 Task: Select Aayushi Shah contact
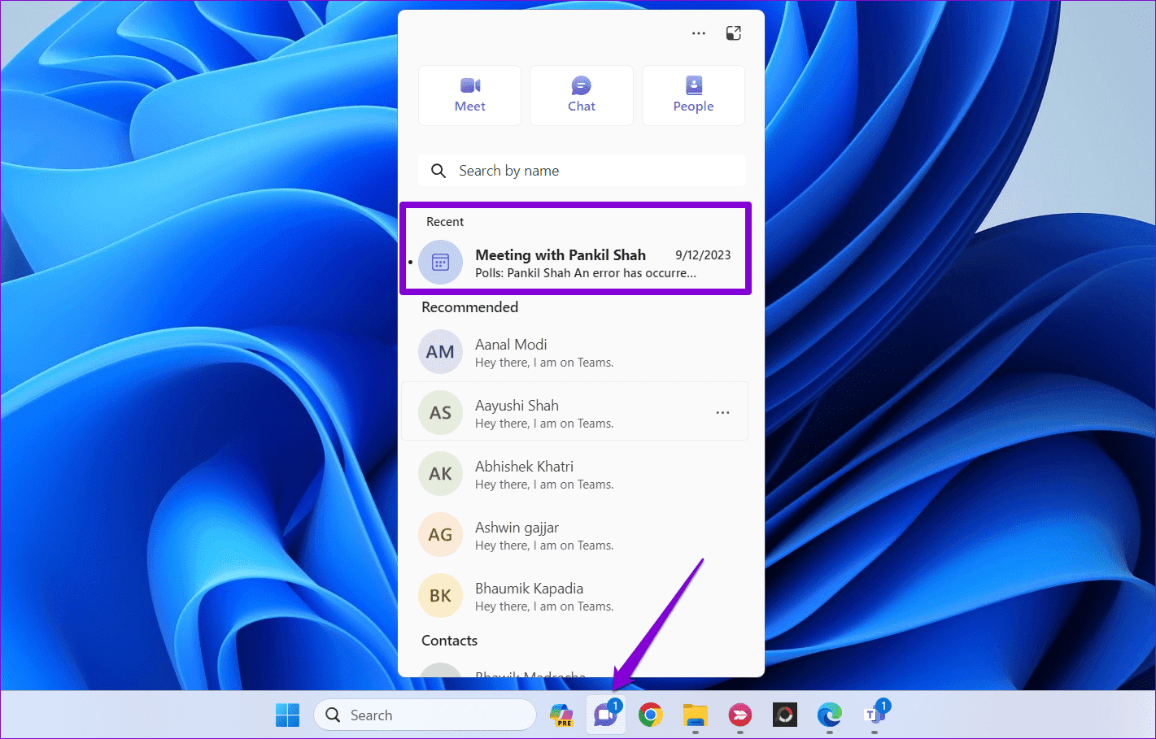pyautogui.click(x=517, y=413)
